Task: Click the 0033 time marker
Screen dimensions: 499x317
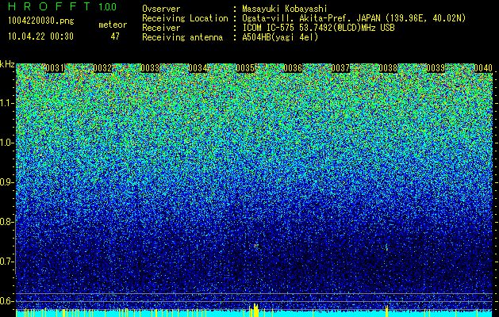Action: 150,68
